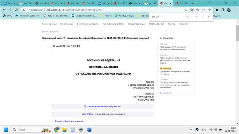Open the 'Не защищено' site security warning
Viewport: 239px width, 134px height.
click(x=33, y=10)
